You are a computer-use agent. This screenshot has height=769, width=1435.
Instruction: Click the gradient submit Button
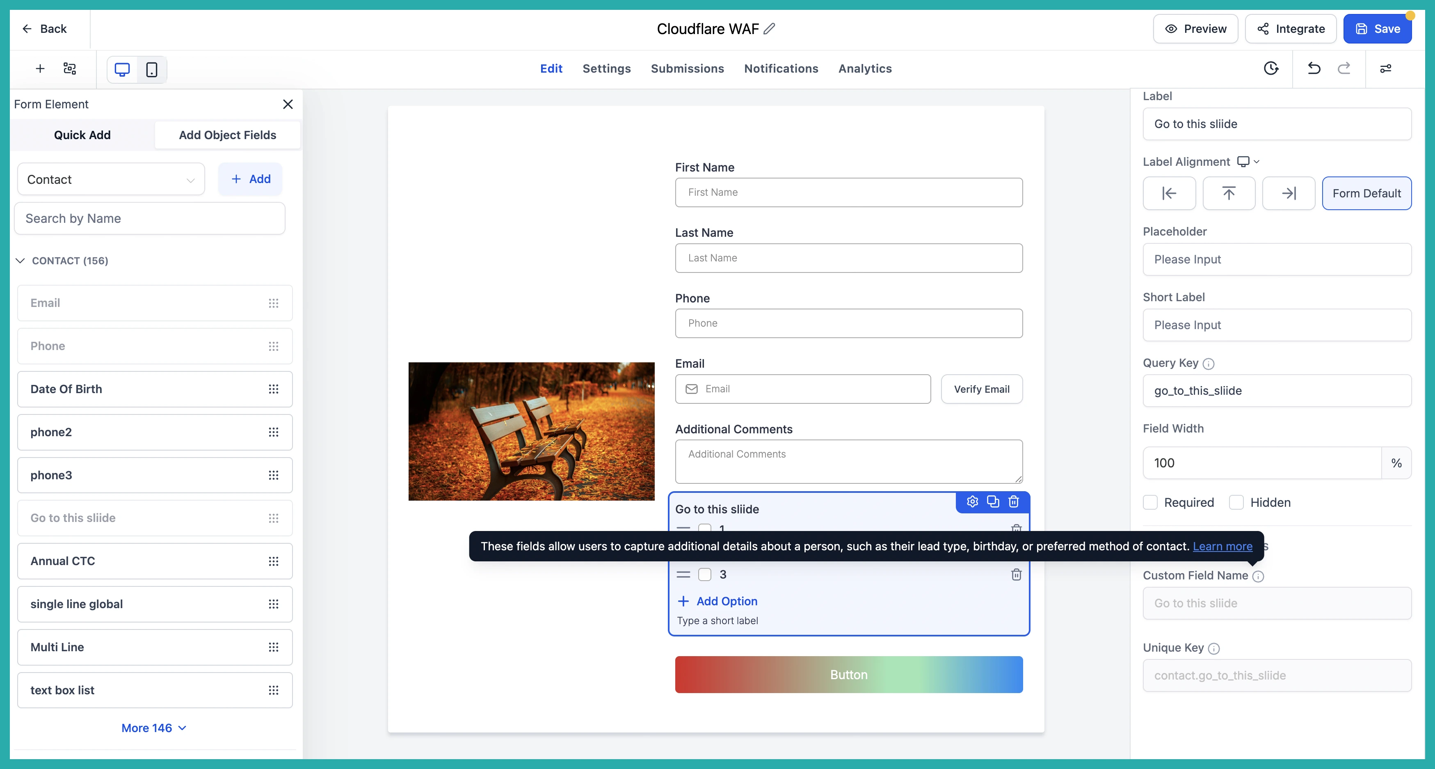coord(848,674)
